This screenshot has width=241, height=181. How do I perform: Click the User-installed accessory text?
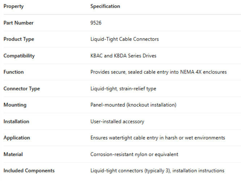click(117, 122)
